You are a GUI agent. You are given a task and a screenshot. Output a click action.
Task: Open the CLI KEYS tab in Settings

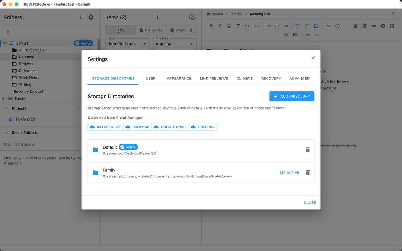(245, 78)
